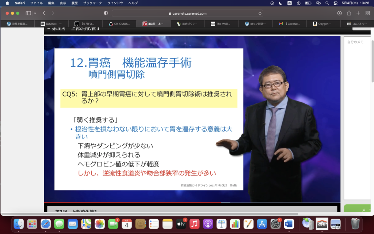Open the sidebar dropdown chevron

pyautogui.click(x=35, y=13)
